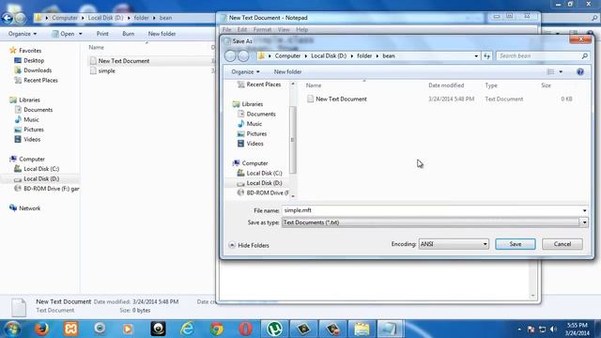Select Local Disk (C:) in Save As navigation pane
This screenshot has width=601, height=338.
259,173
